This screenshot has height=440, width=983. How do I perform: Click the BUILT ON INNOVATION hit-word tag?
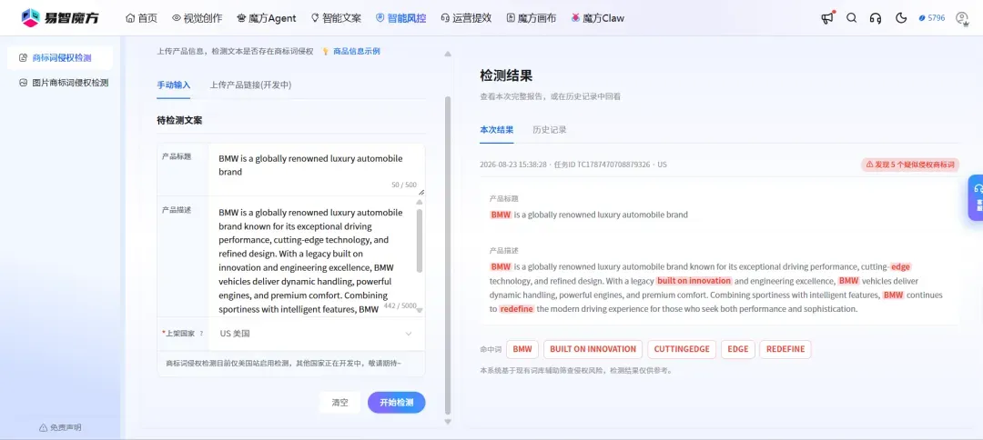593,349
